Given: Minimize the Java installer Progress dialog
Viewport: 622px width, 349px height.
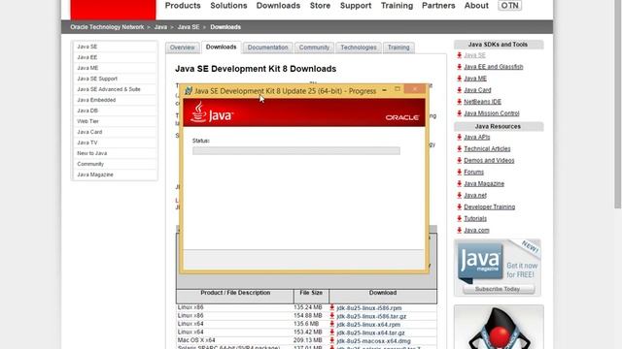Looking at the screenshot, I should pyautogui.click(x=384, y=90).
